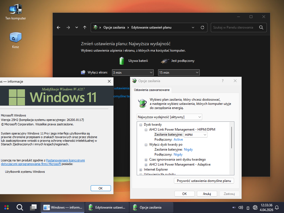Select the Kosz recycle bin icon
Screen dimensions: 284x213
coord(16,39)
